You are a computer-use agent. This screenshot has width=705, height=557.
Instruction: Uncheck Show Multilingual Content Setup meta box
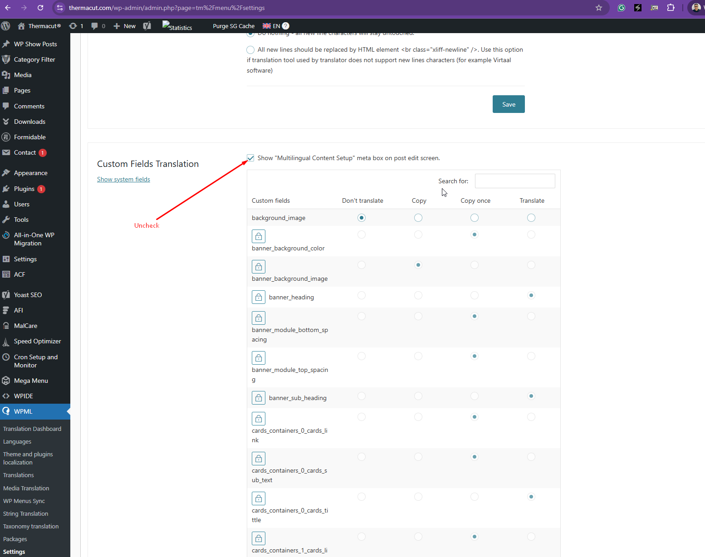pyautogui.click(x=250, y=158)
